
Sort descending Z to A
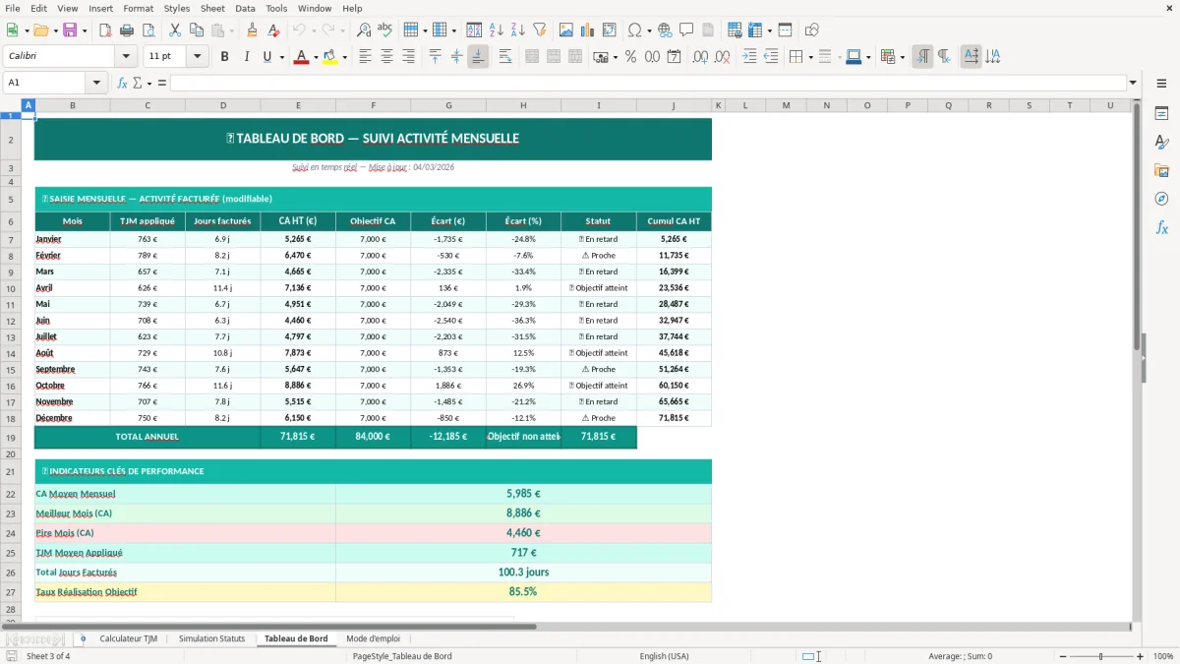(x=518, y=30)
